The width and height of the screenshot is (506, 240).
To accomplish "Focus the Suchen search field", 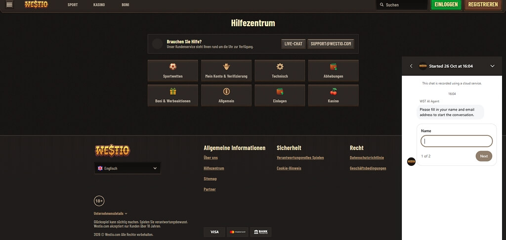I will click(402, 5).
